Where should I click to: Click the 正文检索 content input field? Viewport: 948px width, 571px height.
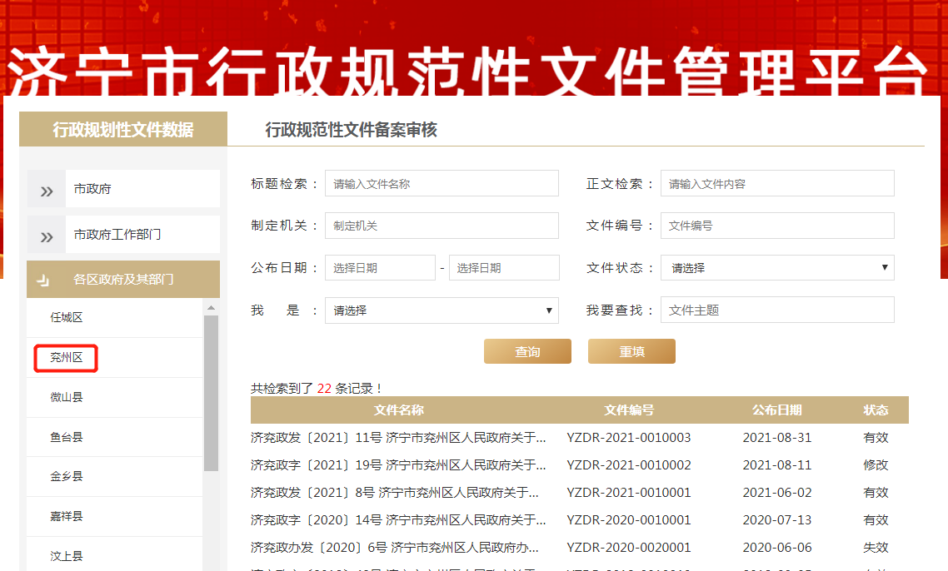point(776,184)
